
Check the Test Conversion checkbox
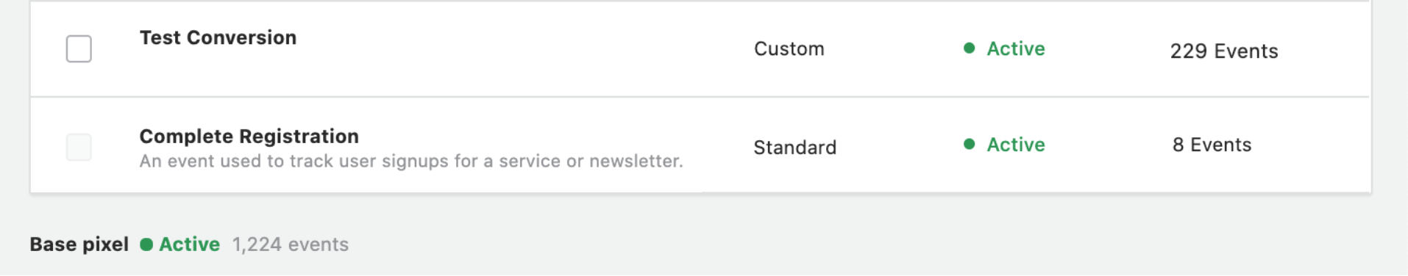79,49
